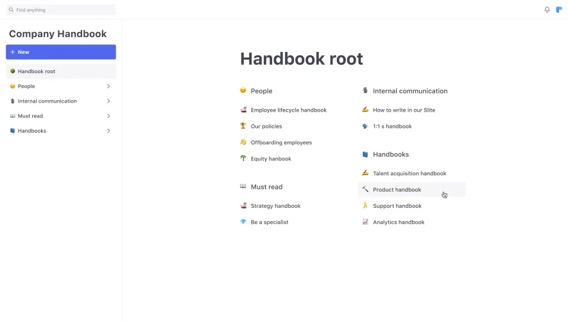Expand Internal communication chevron in sidebar
Image resolution: width=568 pixels, height=322 pixels.
point(108,101)
